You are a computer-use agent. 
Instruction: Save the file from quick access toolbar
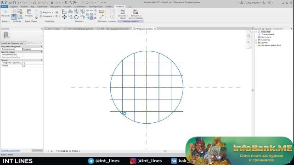point(14,3)
